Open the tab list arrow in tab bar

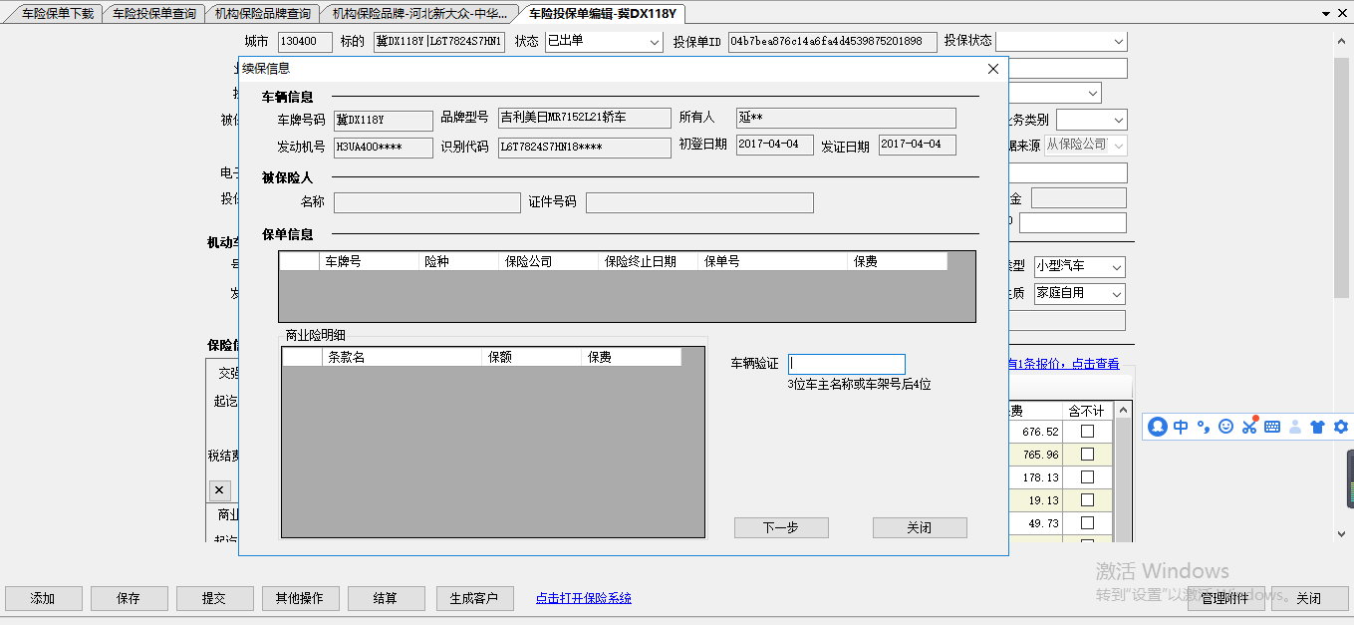(1326, 14)
